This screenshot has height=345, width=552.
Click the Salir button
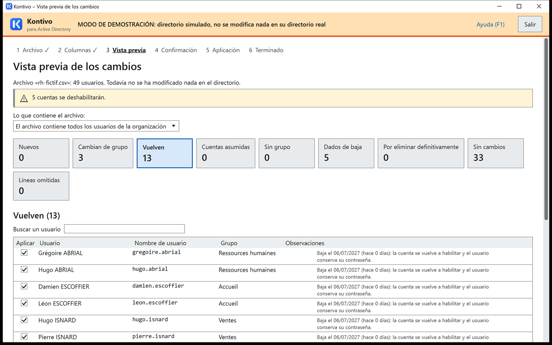pyautogui.click(x=530, y=25)
